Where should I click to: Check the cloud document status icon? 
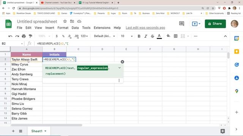[x=79, y=22]
